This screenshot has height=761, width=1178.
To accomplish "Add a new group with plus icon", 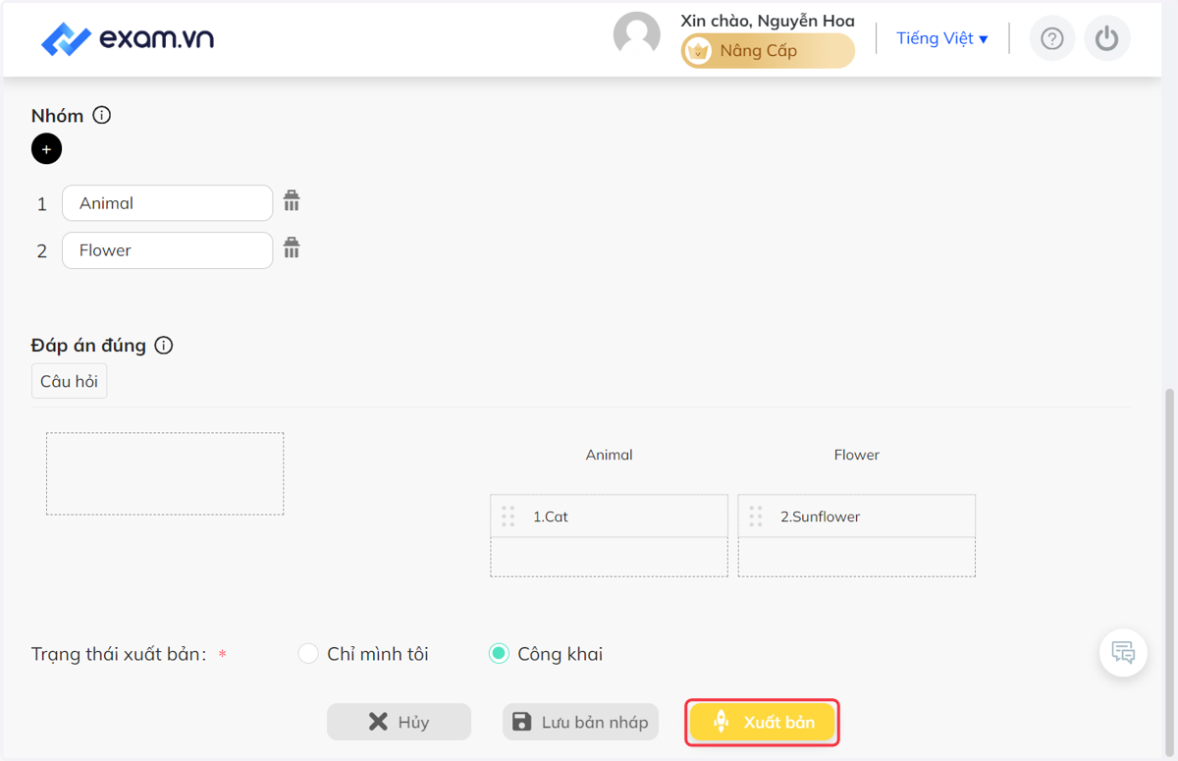I will tap(46, 149).
